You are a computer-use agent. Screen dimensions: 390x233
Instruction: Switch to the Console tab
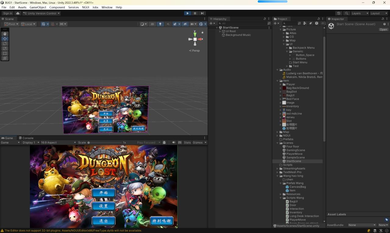[x=26, y=138]
